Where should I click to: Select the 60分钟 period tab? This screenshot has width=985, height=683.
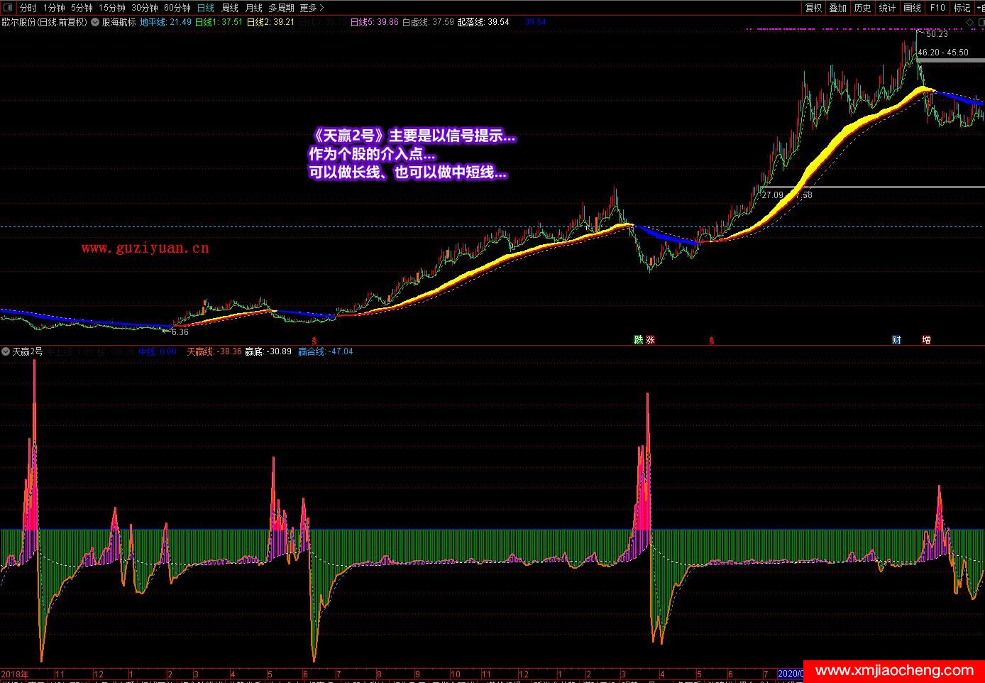click(x=177, y=8)
